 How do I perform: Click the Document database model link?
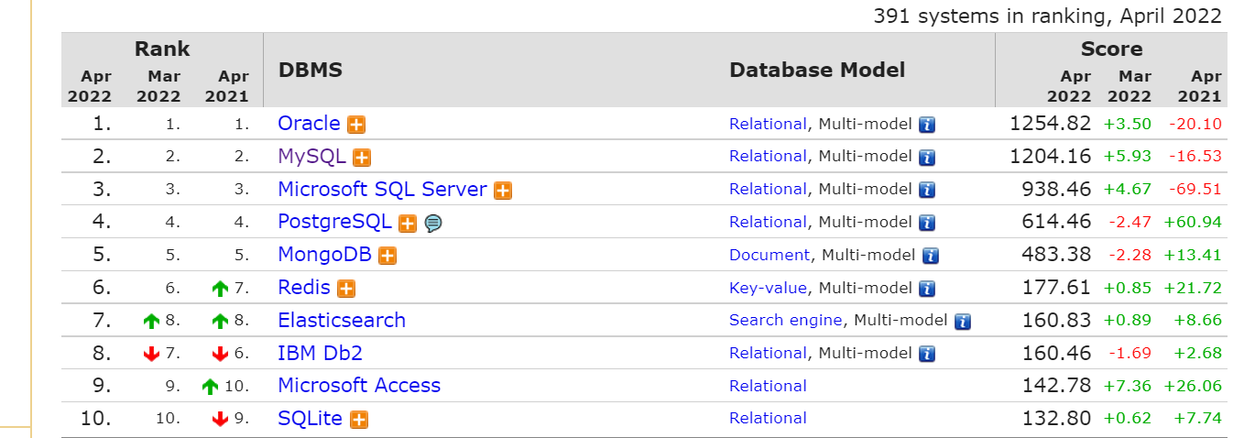click(769, 255)
